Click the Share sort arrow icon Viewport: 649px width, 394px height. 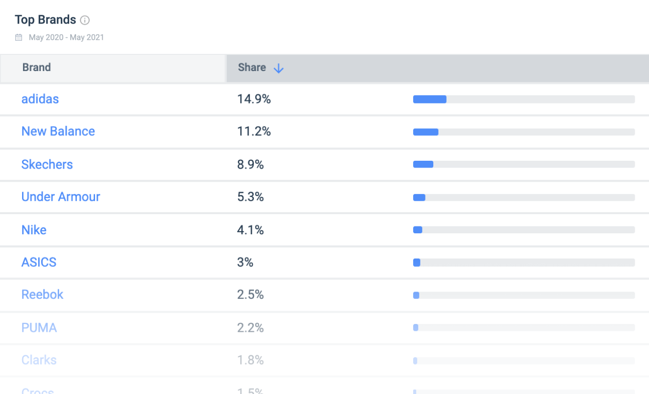(278, 68)
